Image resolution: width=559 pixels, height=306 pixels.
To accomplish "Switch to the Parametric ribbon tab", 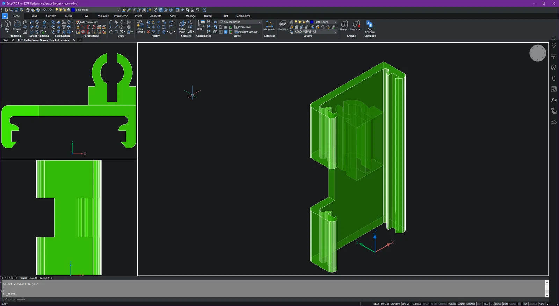I will point(121,16).
